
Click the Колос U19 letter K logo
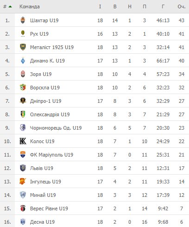pos(23,141)
